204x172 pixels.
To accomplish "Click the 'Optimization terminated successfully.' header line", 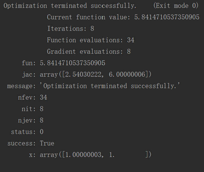I will click(x=70, y=6).
